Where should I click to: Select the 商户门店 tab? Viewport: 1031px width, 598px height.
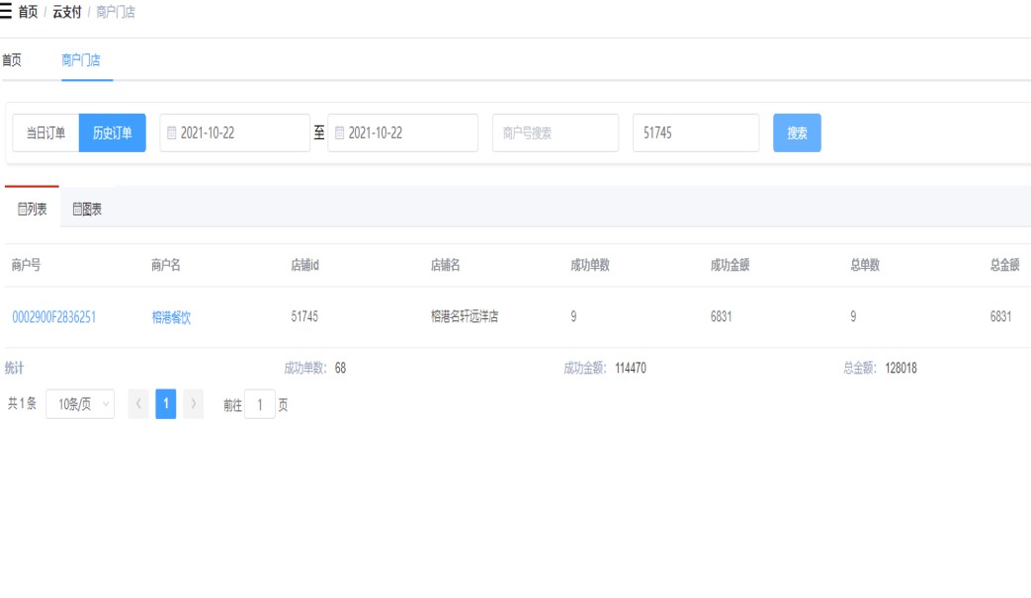click(80, 60)
